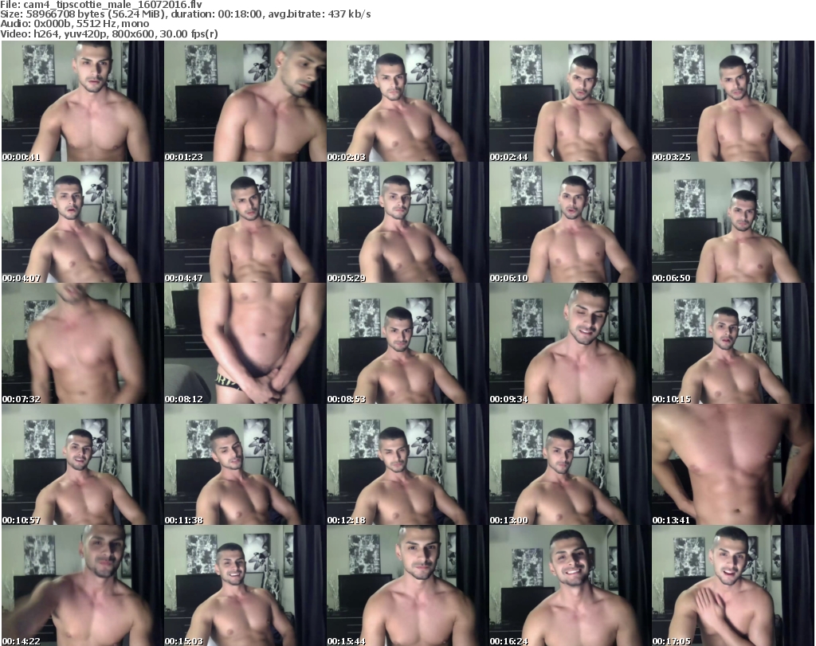Pick the thumbnail stamped 00:13:41
The width and height of the screenshot is (816, 646).
click(733, 464)
